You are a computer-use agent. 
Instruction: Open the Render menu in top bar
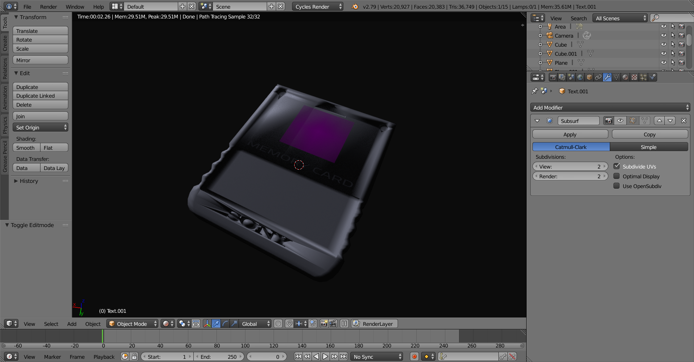pyautogui.click(x=48, y=7)
